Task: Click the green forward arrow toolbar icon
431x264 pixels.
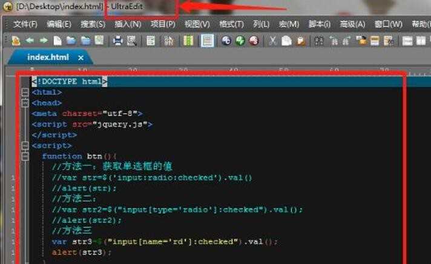Action: click(x=44, y=41)
